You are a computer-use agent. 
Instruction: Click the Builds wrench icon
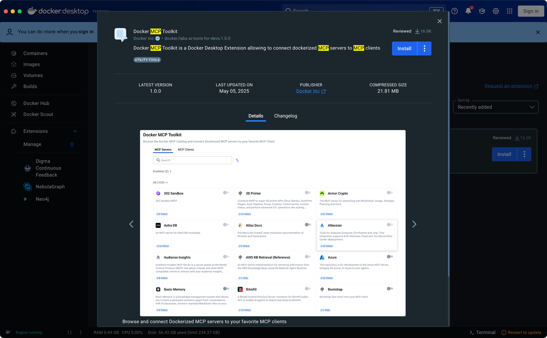coord(14,86)
